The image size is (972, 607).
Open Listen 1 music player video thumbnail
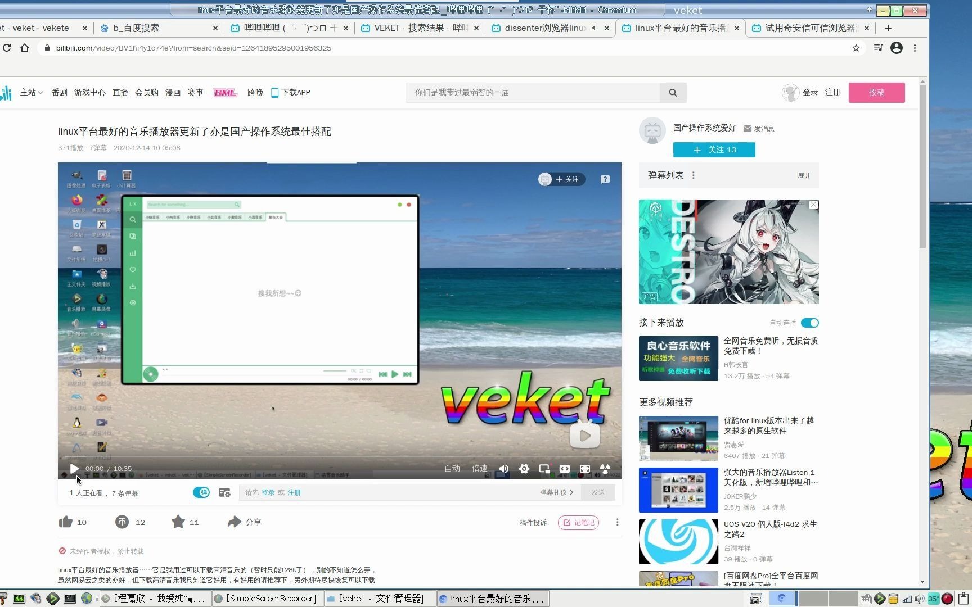678,490
